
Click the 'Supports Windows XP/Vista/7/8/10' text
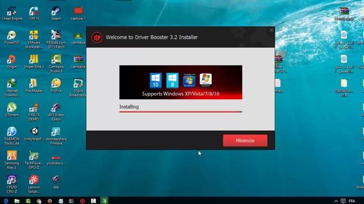pyautogui.click(x=181, y=93)
